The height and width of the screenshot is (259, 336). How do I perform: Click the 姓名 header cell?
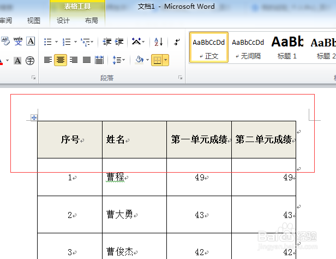[x=135, y=139]
